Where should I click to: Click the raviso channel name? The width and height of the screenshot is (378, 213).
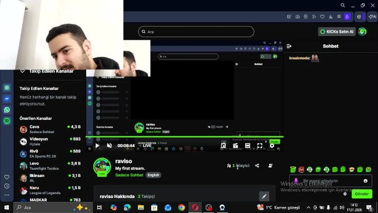tap(124, 161)
